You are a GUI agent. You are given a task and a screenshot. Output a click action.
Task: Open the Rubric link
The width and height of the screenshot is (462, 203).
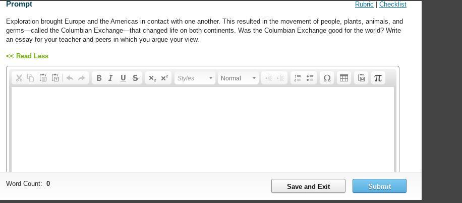click(364, 4)
